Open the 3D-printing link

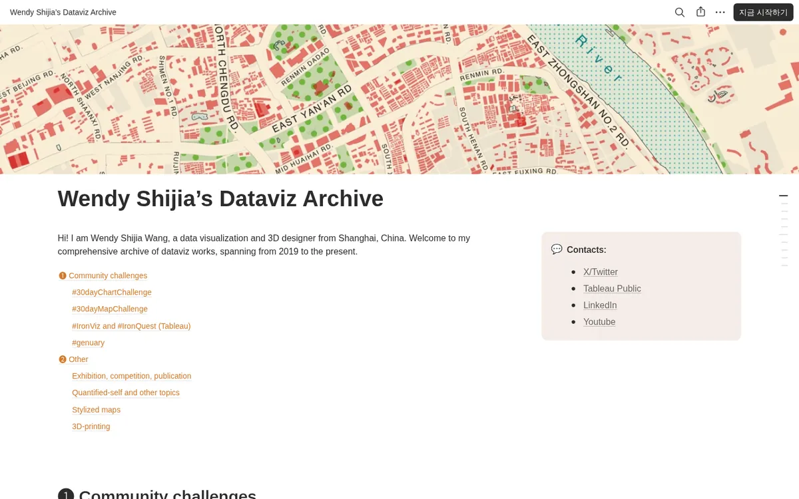pos(91,426)
